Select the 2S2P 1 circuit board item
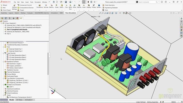The width and height of the screenshot is (183, 103). pos(11,87)
